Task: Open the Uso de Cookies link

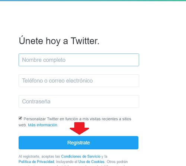Action: pyautogui.click(x=92, y=162)
